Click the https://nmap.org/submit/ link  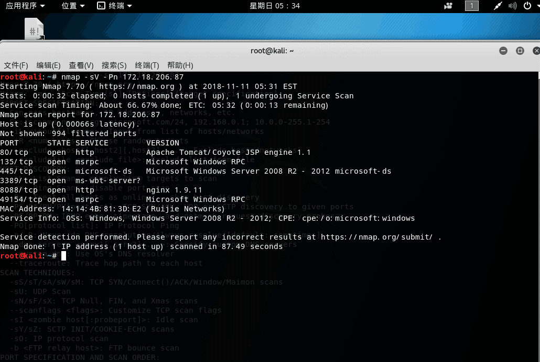coord(376,237)
